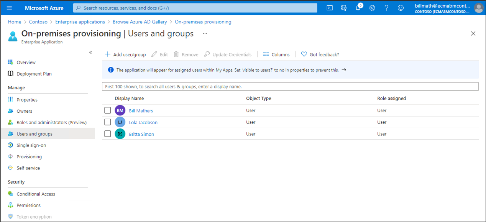Screen dimensions: 486x222
Task: Click the Microsoft Azure logo text
Action: pyautogui.click(x=44, y=8)
